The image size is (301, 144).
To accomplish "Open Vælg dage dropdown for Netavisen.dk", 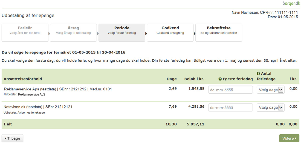I will [271, 108].
